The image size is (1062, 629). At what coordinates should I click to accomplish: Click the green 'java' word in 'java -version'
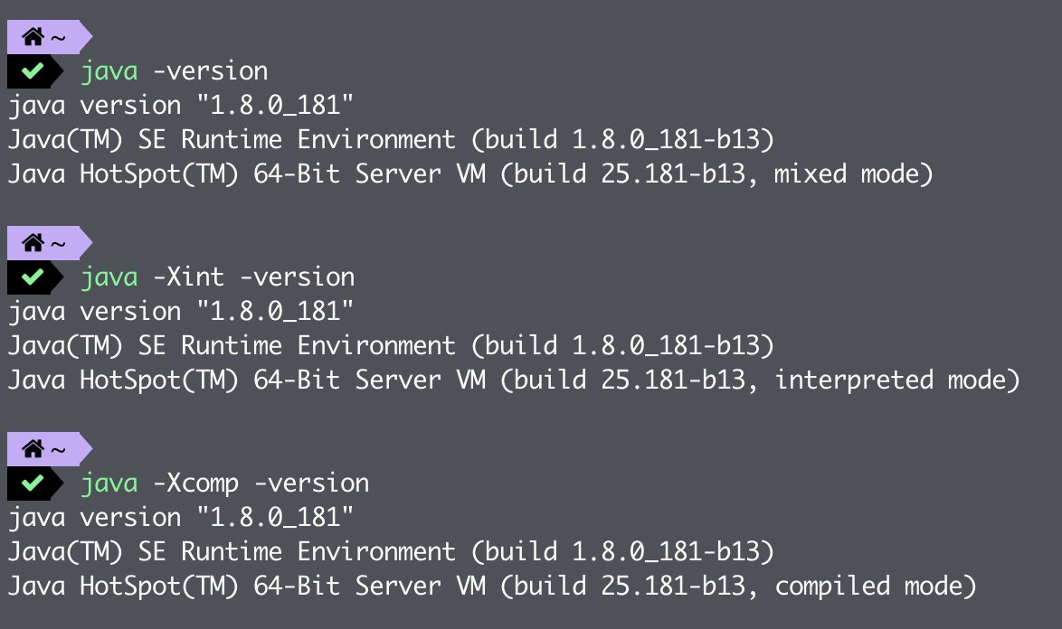[x=109, y=70]
